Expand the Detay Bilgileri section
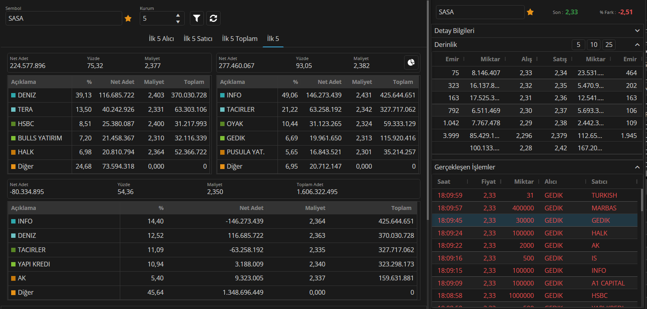 point(637,31)
